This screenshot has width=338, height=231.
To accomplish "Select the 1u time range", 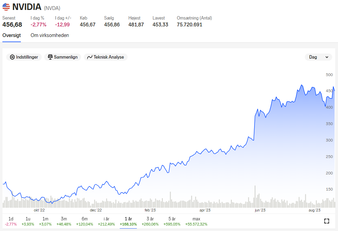I will tap(28, 221).
